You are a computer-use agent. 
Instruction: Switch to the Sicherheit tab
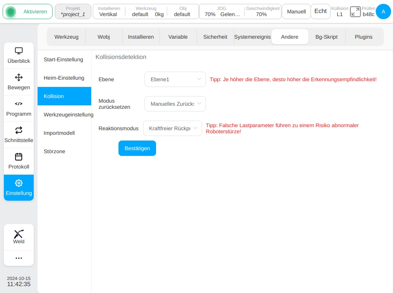tap(215, 37)
